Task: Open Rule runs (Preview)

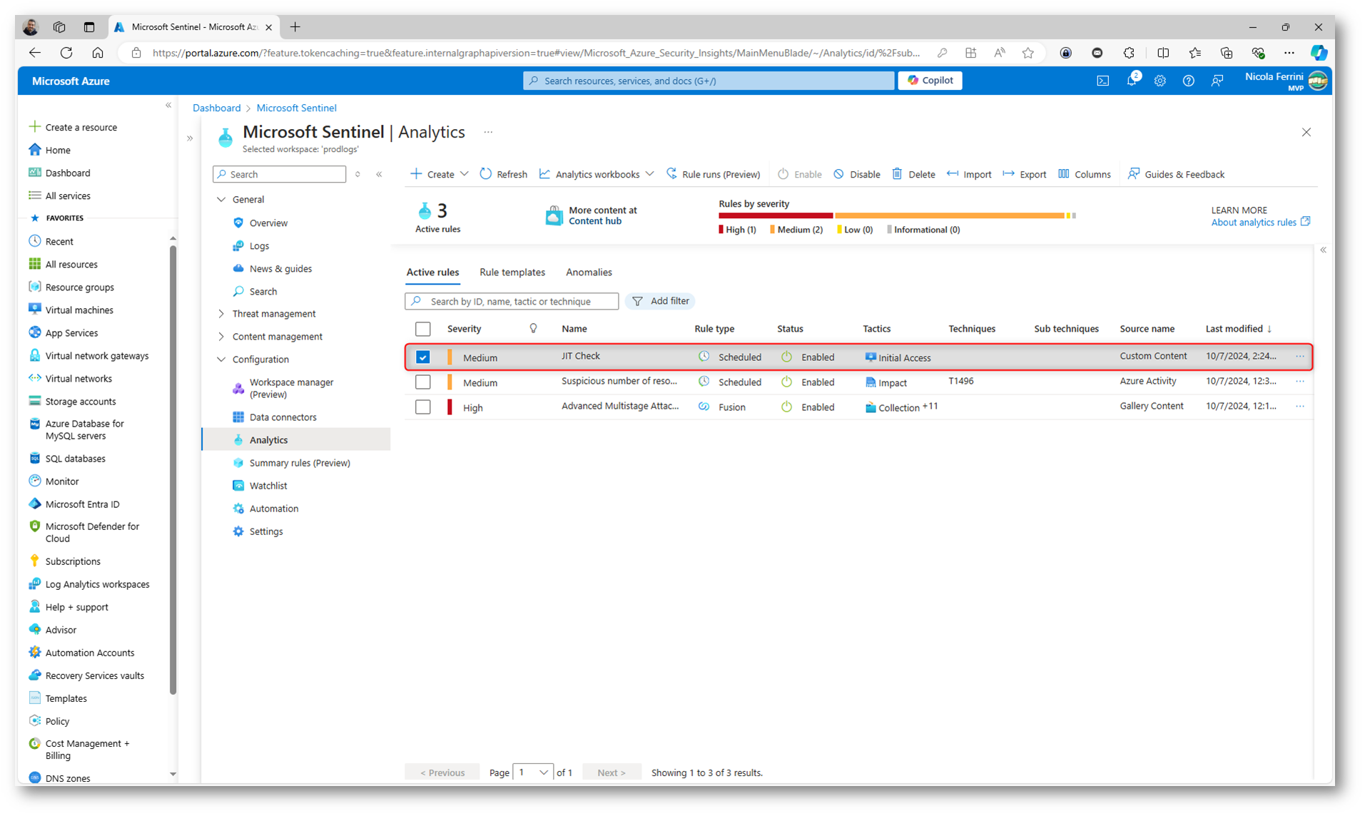Action: [x=713, y=174]
